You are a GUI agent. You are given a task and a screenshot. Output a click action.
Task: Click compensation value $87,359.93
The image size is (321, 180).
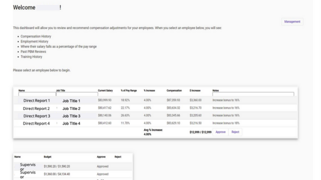(x=173, y=100)
